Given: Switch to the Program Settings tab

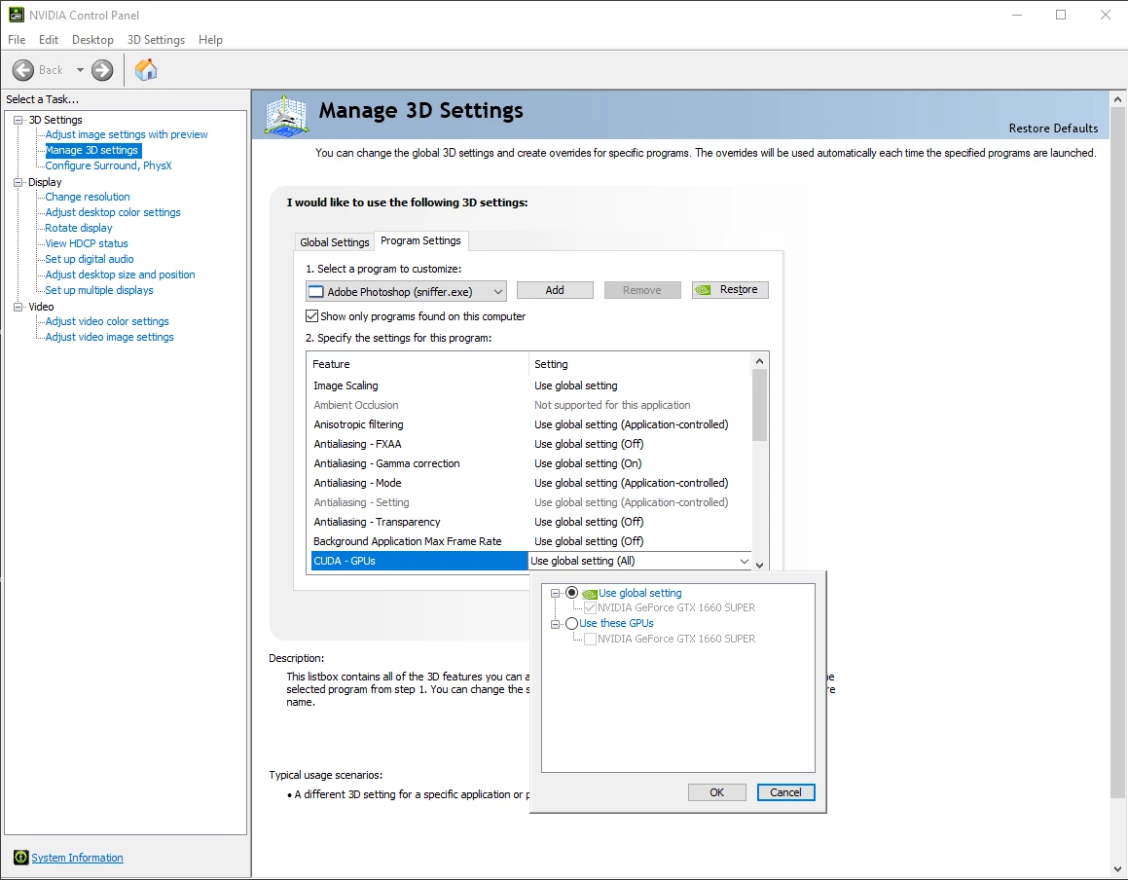Looking at the screenshot, I should pyautogui.click(x=420, y=241).
